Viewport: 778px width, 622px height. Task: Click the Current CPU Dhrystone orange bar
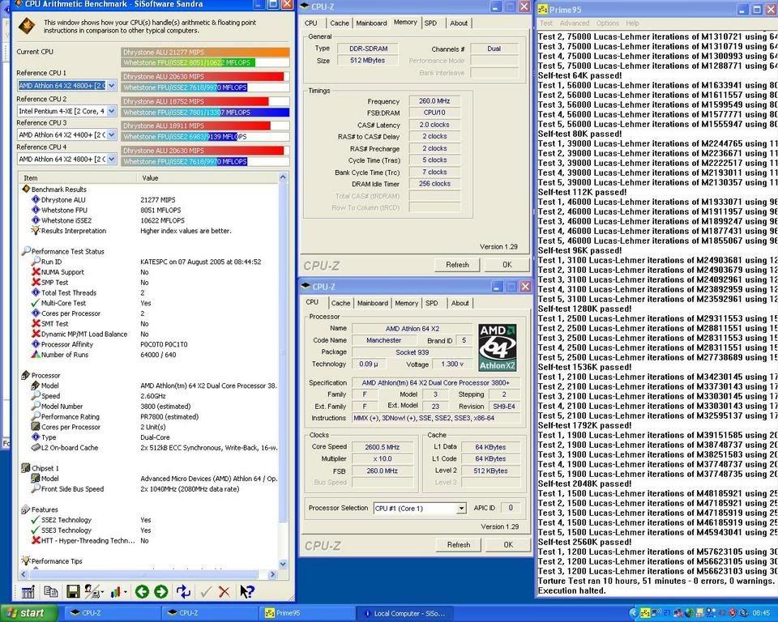tap(205, 52)
